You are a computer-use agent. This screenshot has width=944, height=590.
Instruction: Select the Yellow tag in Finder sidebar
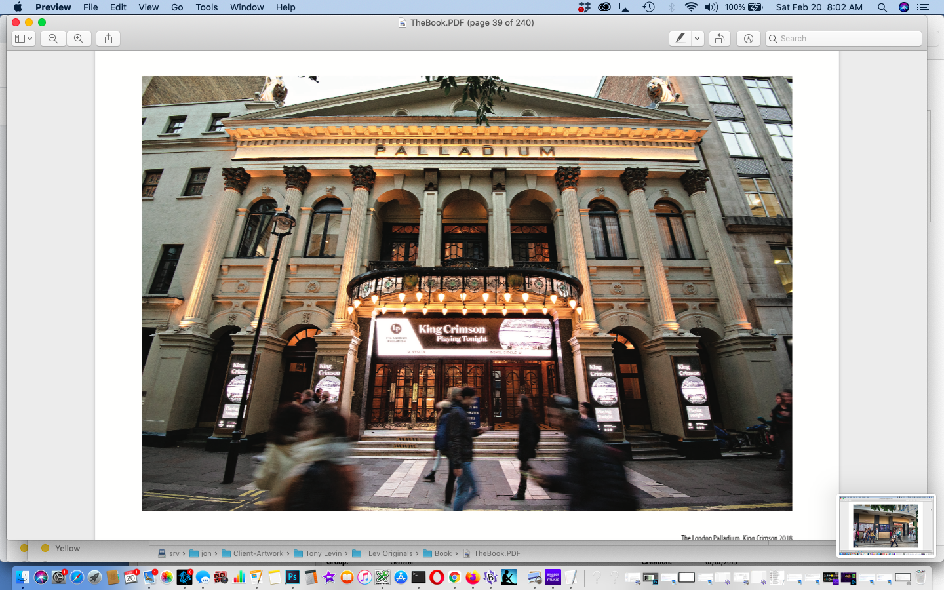point(61,548)
